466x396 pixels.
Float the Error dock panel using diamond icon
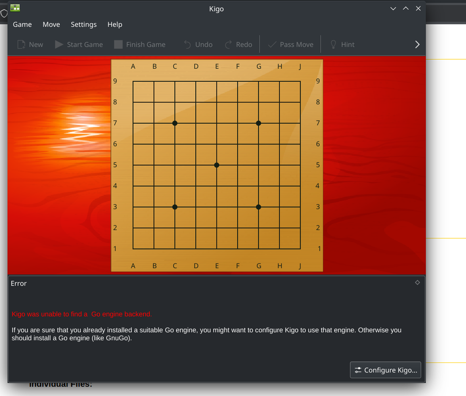coord(417,282)
